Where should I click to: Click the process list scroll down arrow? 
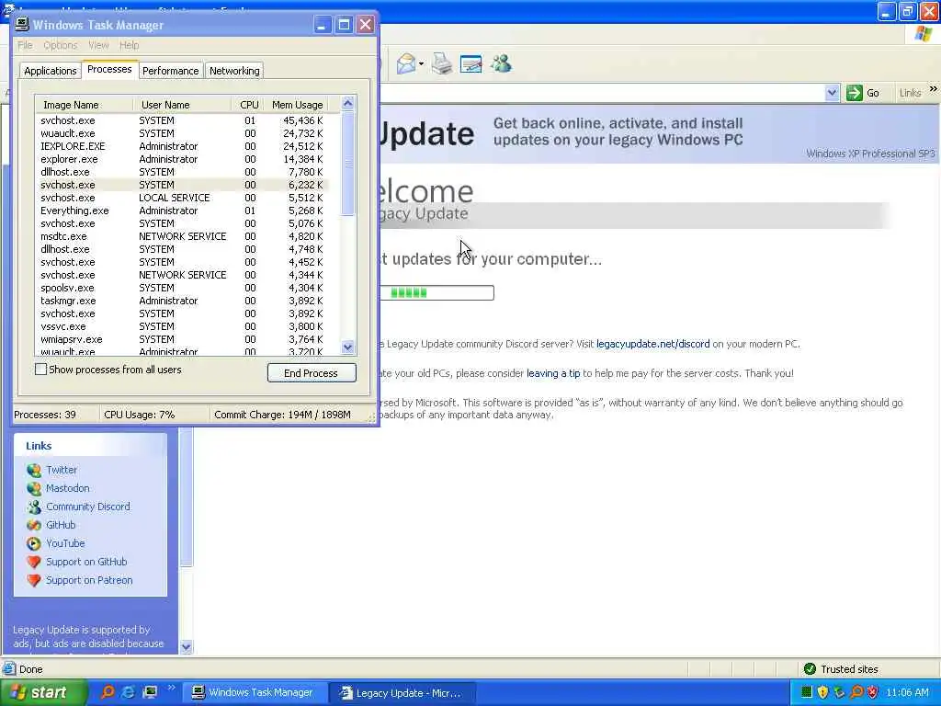(347, 347)
